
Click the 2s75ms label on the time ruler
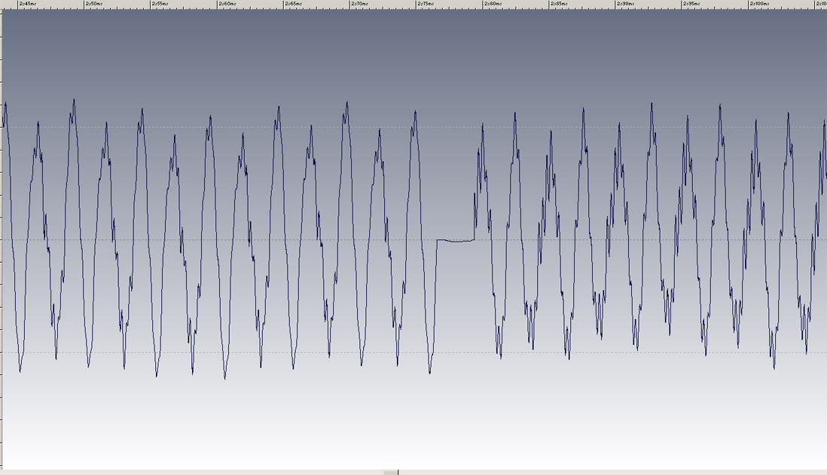(426, 4)
